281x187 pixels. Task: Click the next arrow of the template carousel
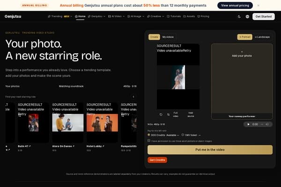click(x=133, y=97)
